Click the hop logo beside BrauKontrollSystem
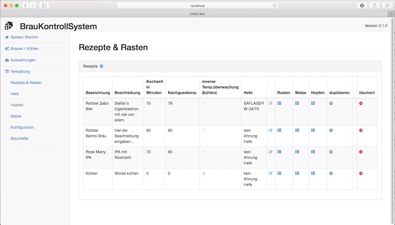This screenshot has height=225, width=395. pyautogui.click(x=9, y=26)
